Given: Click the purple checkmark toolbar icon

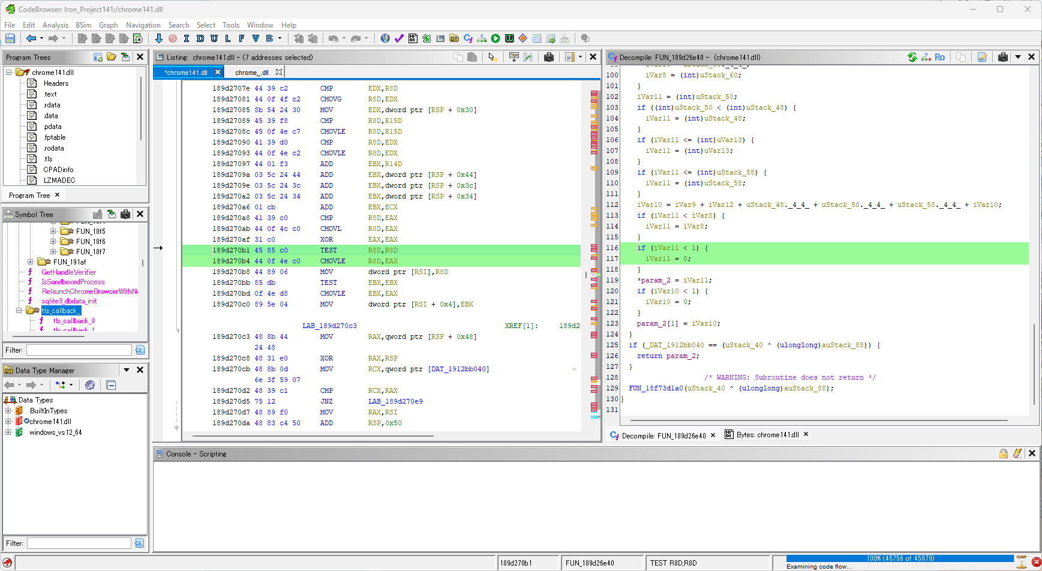Looking at the screenshot, I should point(399,38).
